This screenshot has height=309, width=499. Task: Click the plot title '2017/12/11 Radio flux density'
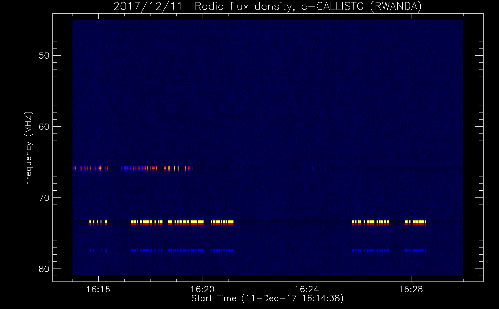[267, 6]
